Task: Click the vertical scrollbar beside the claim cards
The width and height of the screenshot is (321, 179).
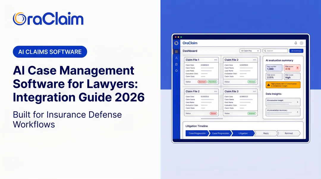Action: [260, 73]
